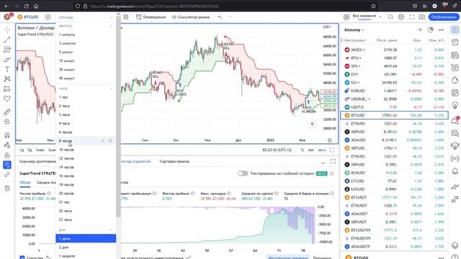The height and width of the screenshot is (259, 461).
Task: Click the lock all drawings icon
Action: (x=7, y=155)
